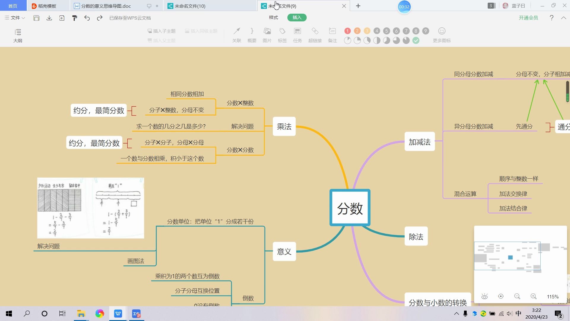Screen dimensions: 570x321
Task: Open the 文件 dropdown menu
Action: coord(15,18)
